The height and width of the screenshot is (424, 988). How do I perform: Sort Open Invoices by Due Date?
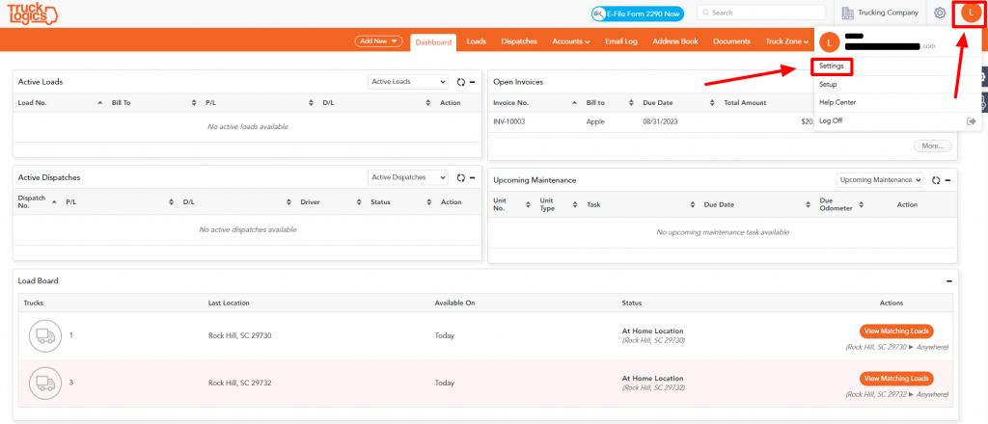712,102
